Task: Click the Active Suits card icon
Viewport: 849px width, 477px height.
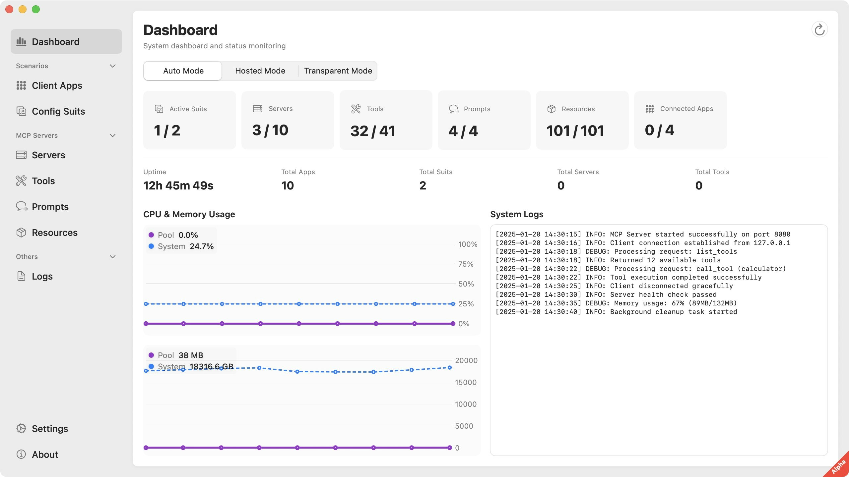Action: [x=159, y=109]
